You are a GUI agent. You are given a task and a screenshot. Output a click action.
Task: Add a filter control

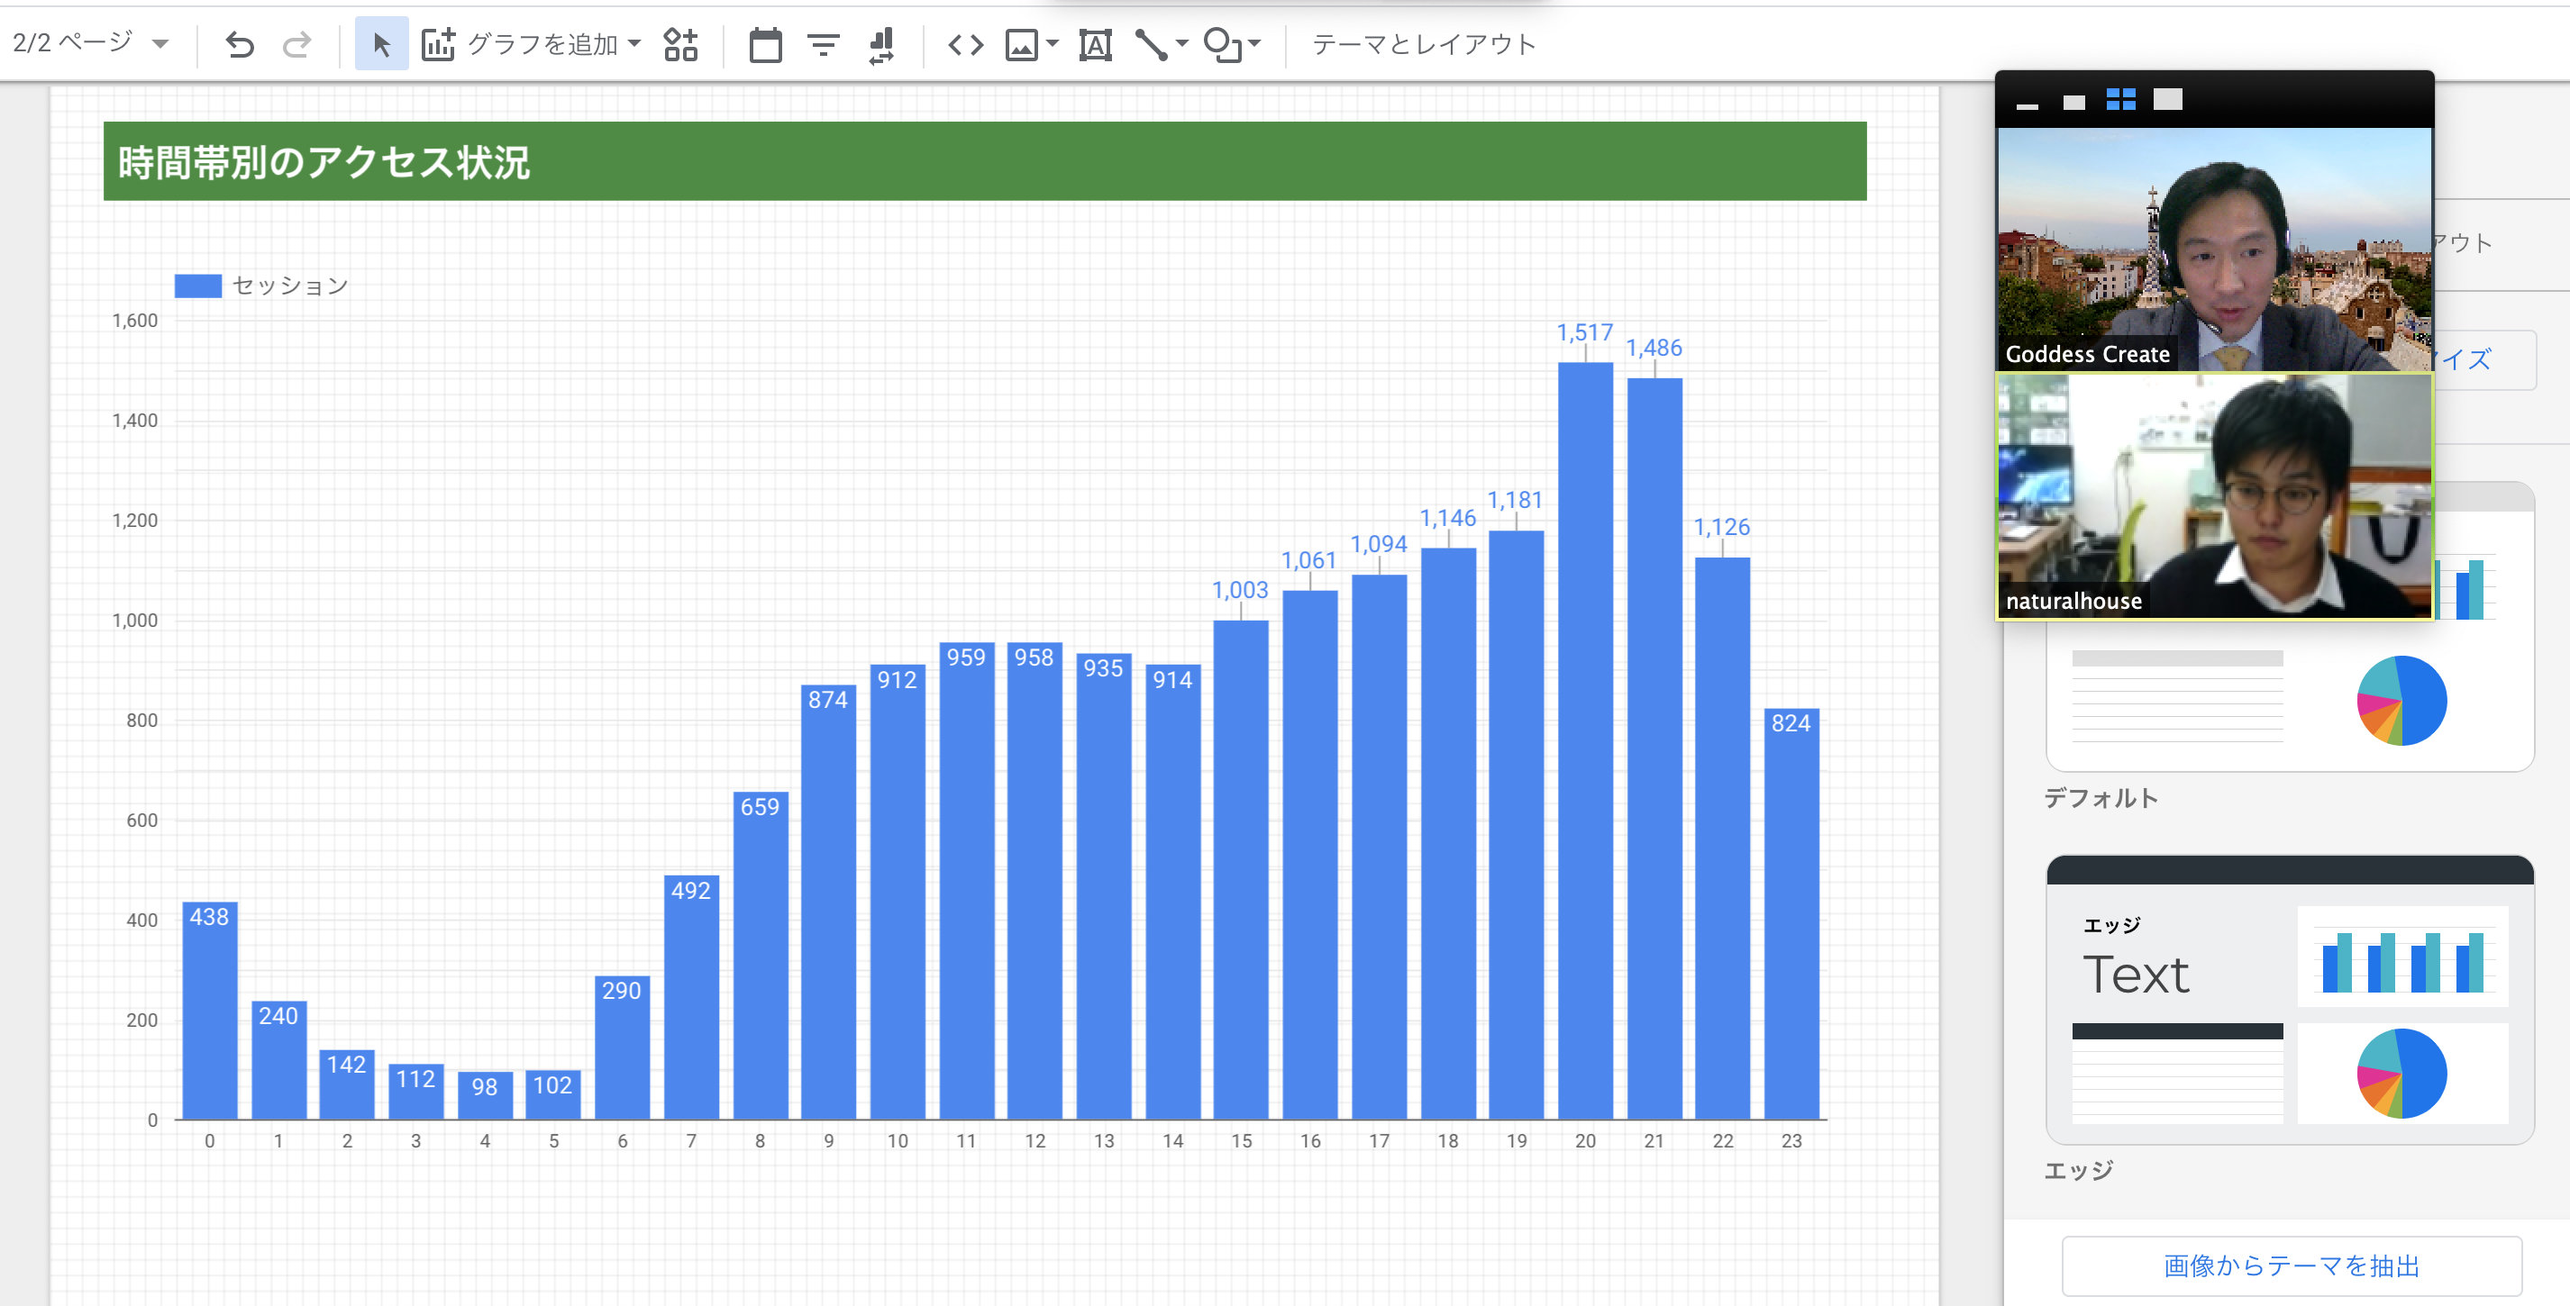click(x=823, y=44)
